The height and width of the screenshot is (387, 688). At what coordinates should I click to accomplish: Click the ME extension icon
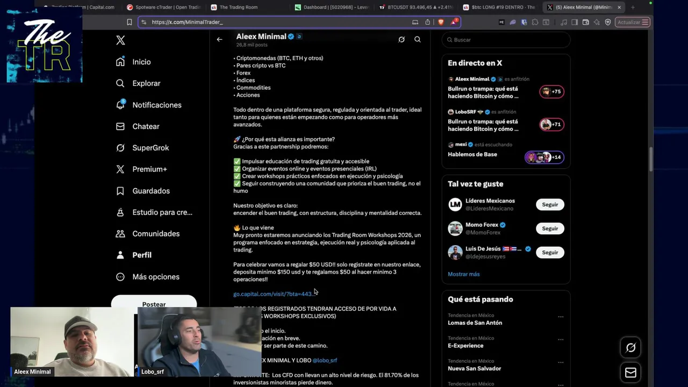tap(501, 22)
